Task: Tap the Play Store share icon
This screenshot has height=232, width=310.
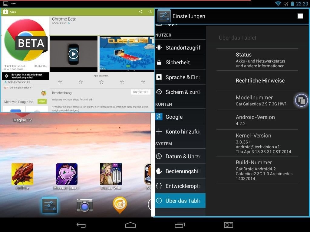Action: pos(140,12)
